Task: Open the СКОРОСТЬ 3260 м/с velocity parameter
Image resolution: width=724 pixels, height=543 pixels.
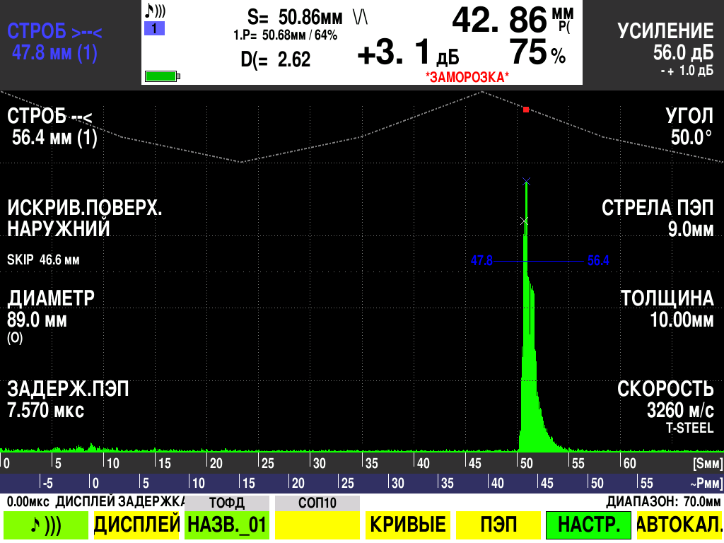Action: 665,400
